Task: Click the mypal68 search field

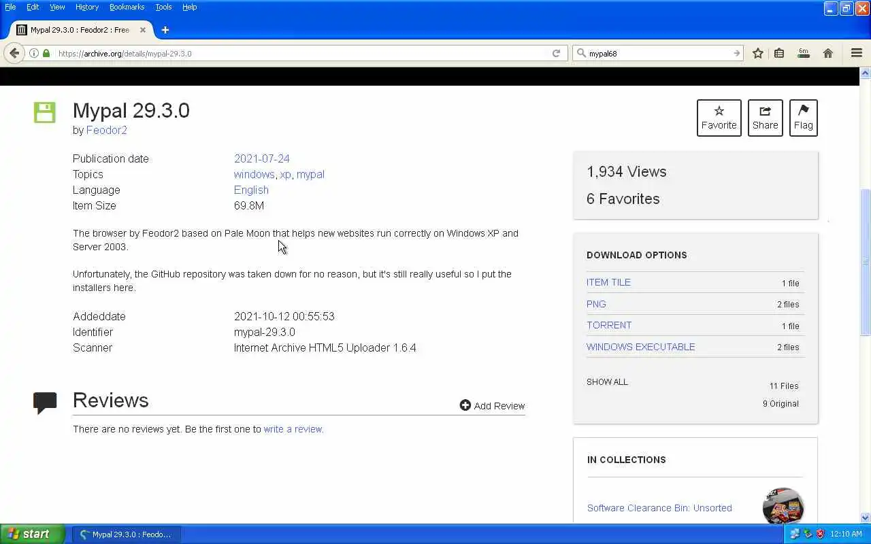Action: (658, 53)
